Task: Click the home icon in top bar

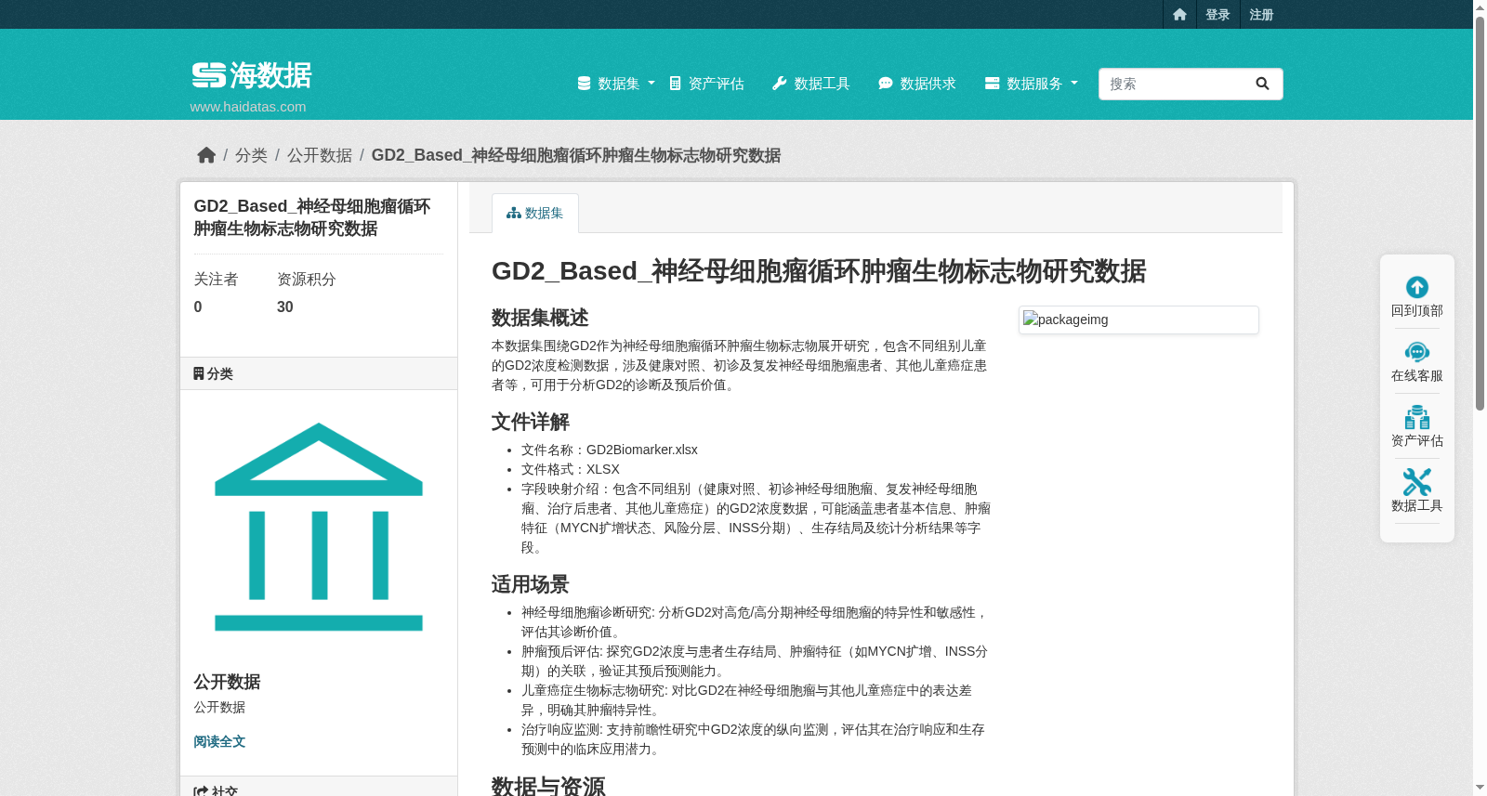Action: click(1179, 15)
